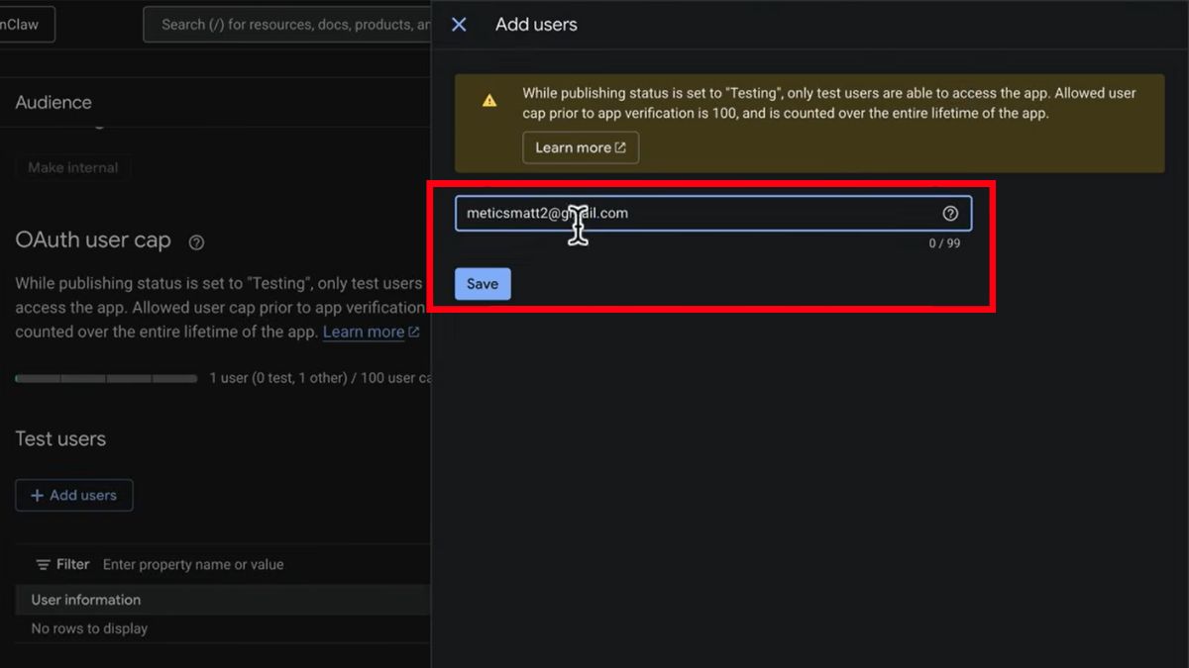Image resolution: width=1189 pixels, height=668 pixels.
Task: Close the Add users panel
Action: tap(459, 25)
